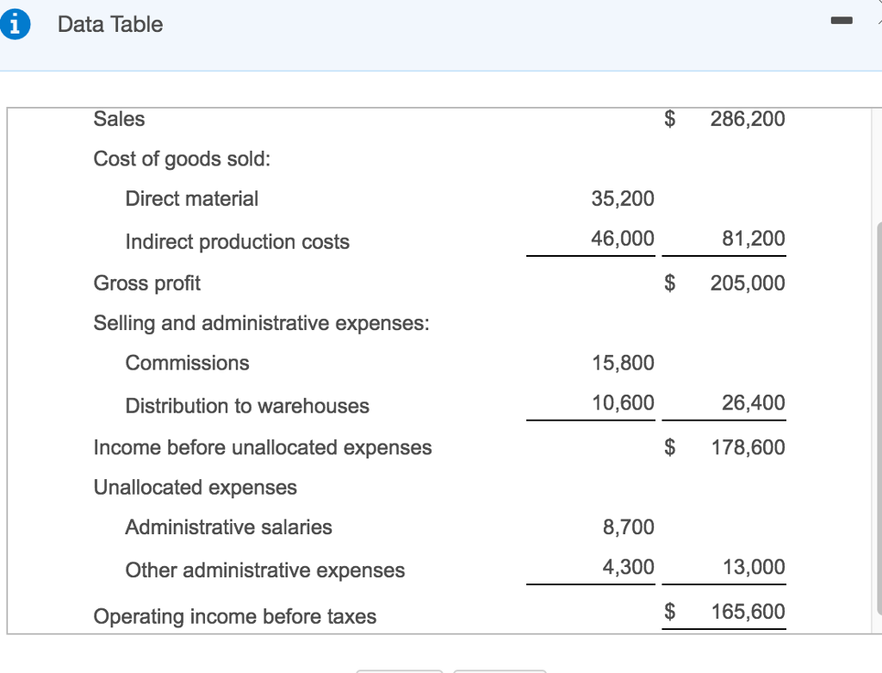Image resolution: width=882 pixels, height=673 pixels.
Task: Select the selling expenses total 26,400
Action: click(754, 403)
